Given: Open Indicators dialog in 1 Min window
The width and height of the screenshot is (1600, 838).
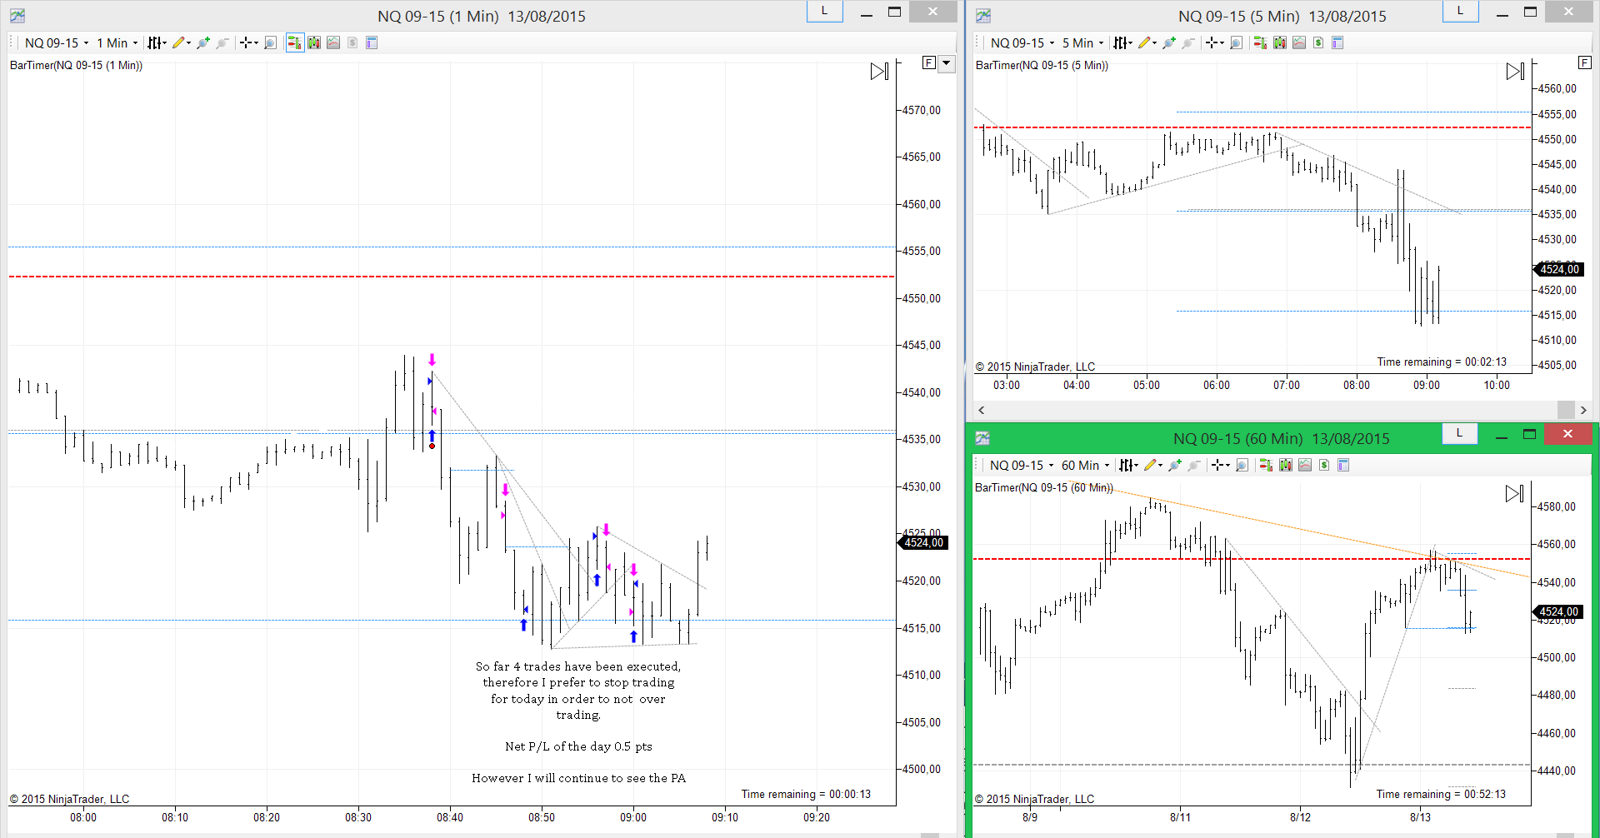Looking at the screenshot, I should 333,42.
